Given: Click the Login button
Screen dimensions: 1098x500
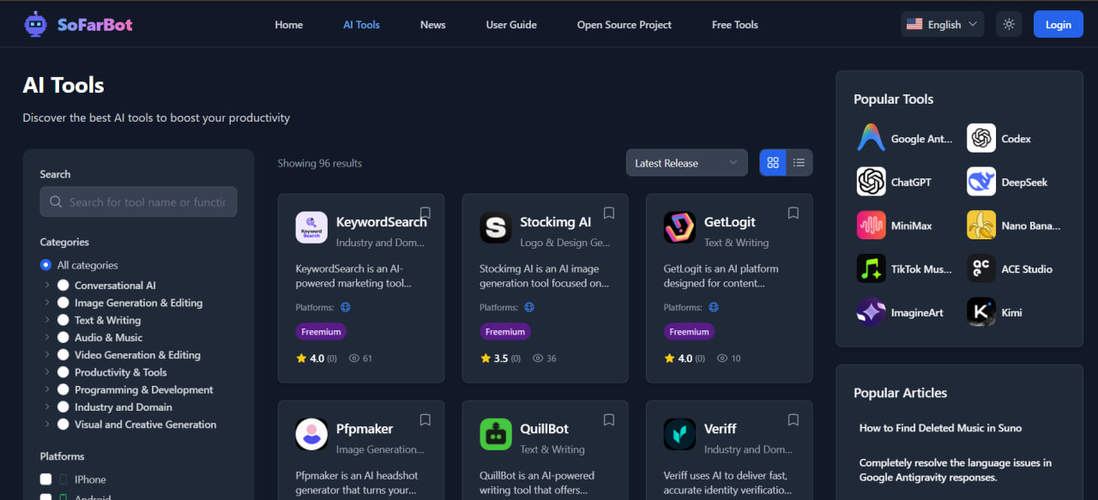Looking at the screenshot, I should tap(1058, 24).
